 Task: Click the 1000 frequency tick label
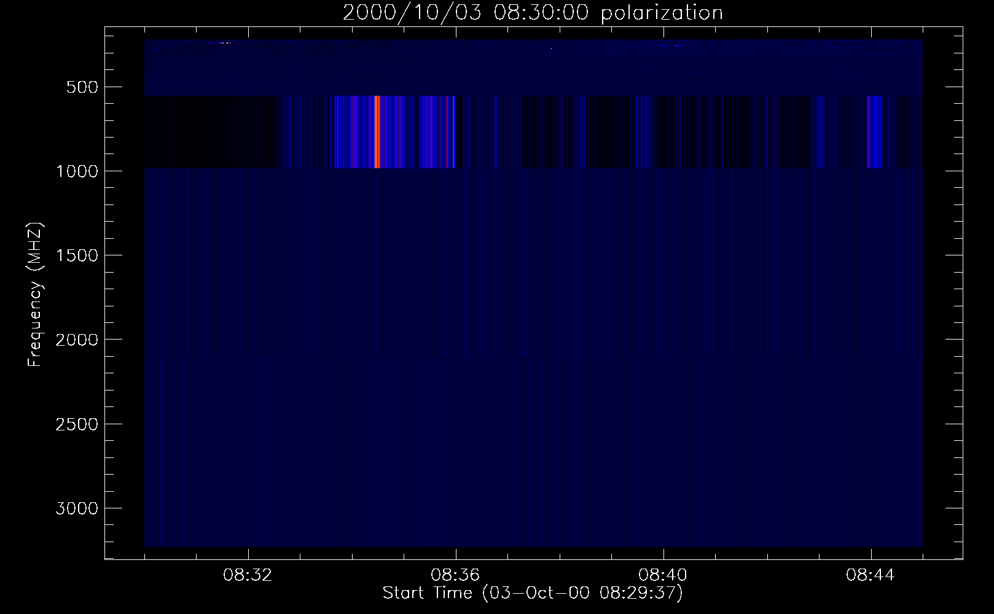pos(76,171)
